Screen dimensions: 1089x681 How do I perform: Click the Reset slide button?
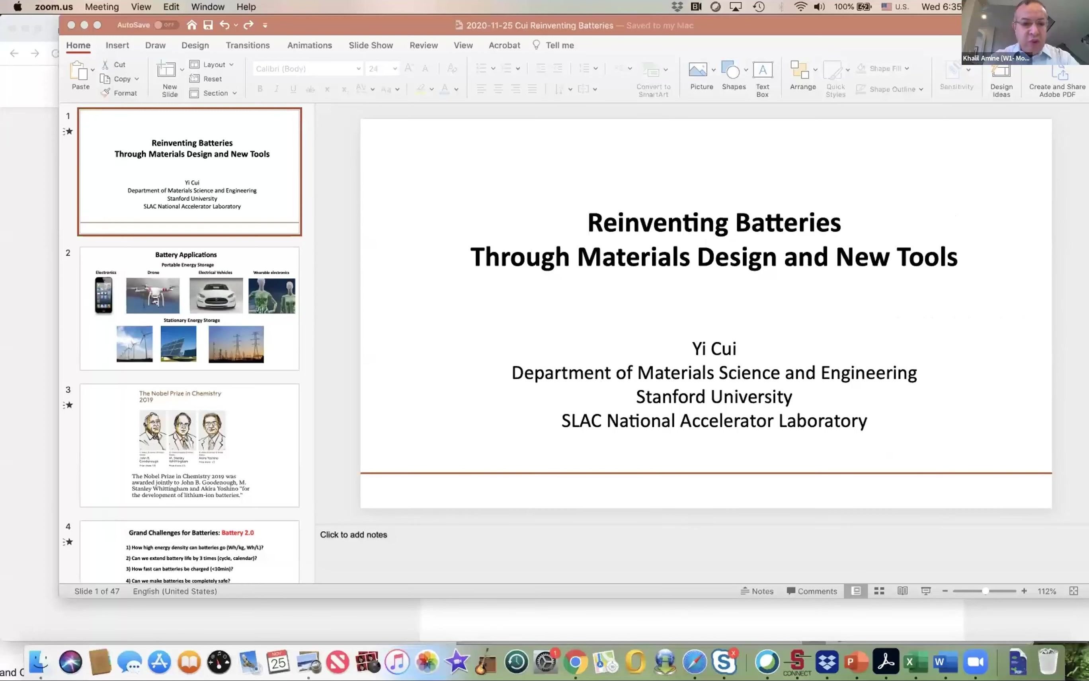click(206, 79)
